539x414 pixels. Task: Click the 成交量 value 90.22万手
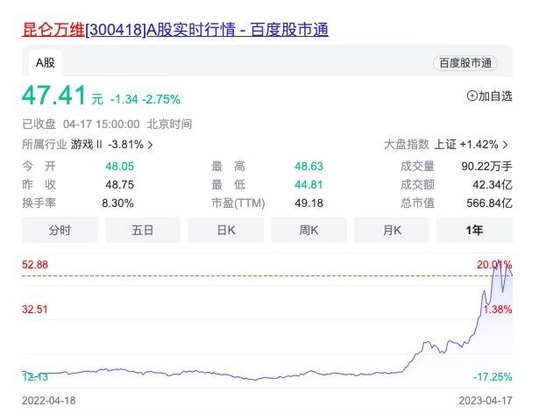pos(486,167)
